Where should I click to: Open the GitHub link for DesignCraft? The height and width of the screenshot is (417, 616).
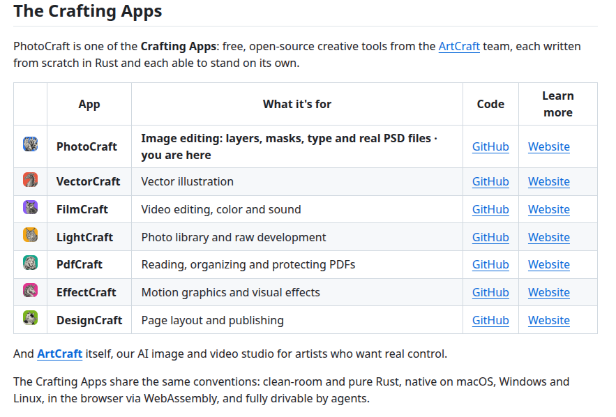(x=490, y=320)
